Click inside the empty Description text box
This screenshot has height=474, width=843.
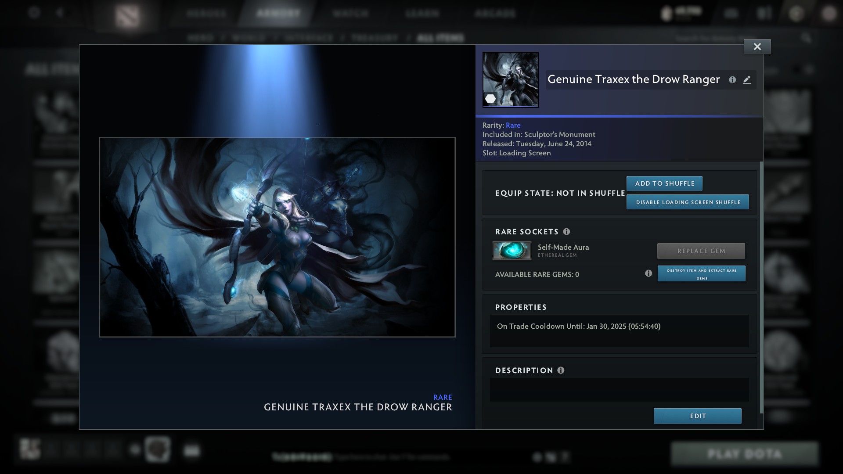coord(619,390)
